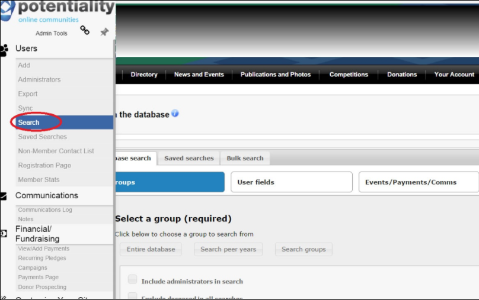
Task: Click the blue info icon beside database heading
Action: point(175,114)
